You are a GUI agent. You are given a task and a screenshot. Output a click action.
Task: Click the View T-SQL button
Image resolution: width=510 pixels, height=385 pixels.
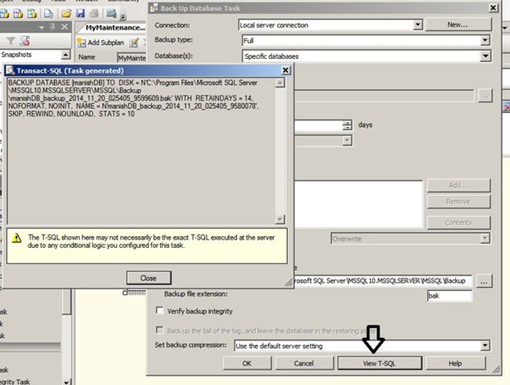[x=380, y=363]
